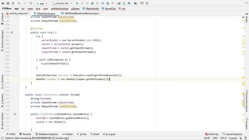Click the src breadcrumb
The width and height of the screenshot is (249, 140).
pos(23,9)
